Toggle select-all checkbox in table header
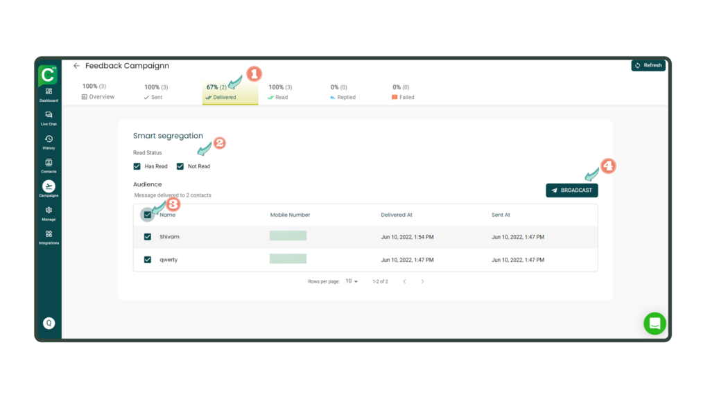This screenshot has height=399, width=710. 148,215
